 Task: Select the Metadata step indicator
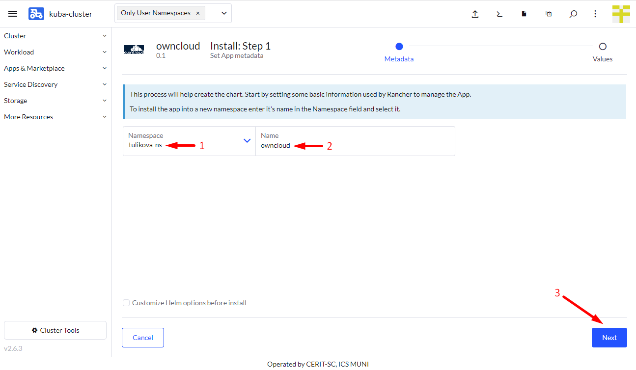(x=399, y=47)
